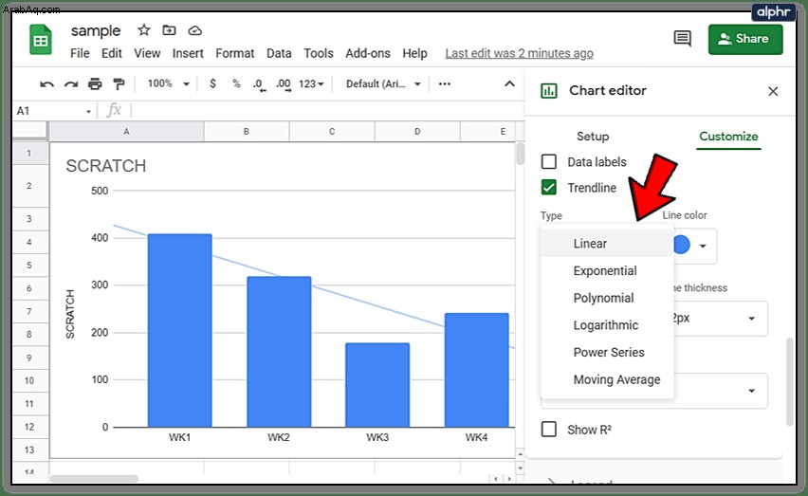This screenshot has width=808, height=496.
Task: Switch to the Setup tab
Action: coord(593,137)
